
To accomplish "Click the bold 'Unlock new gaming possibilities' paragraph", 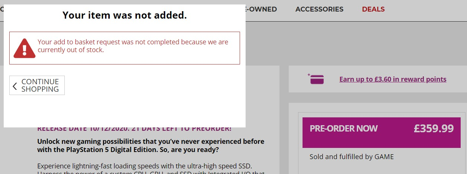I will [x=151, y=146].
